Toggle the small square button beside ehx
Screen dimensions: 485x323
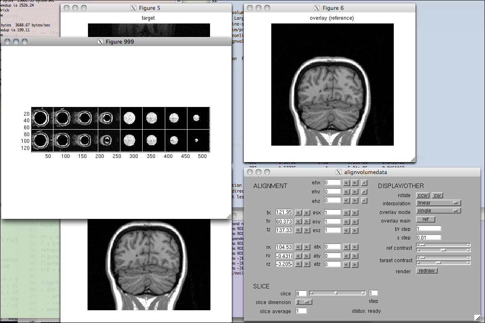click(x=364, y=183)
